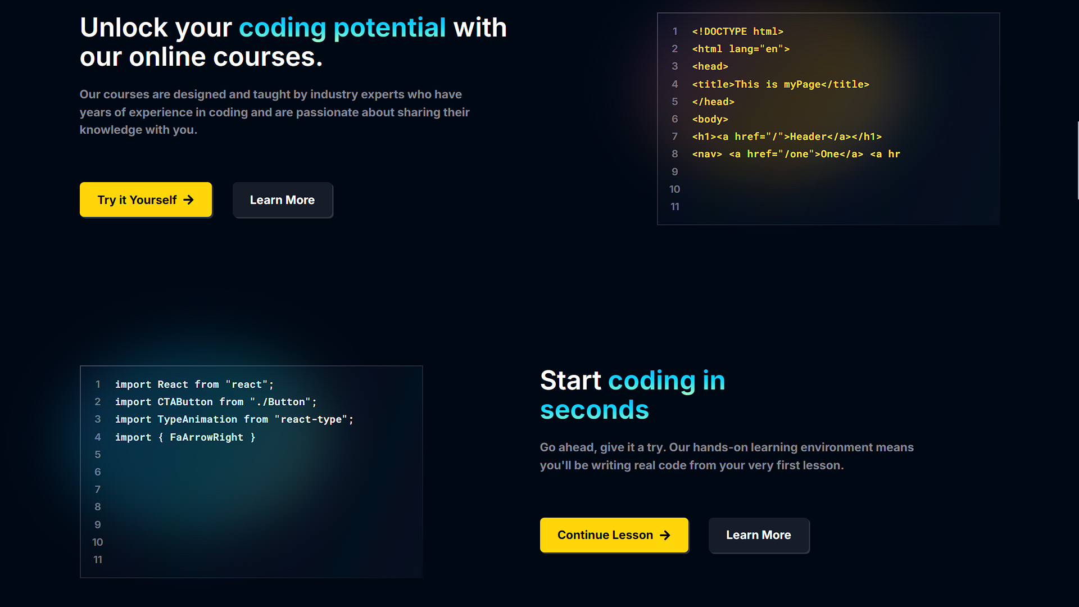This screenshot has width=1079, height=607.
Task: Click the arrow icon in Continue Lesson
Action: [x=665, y=535]
